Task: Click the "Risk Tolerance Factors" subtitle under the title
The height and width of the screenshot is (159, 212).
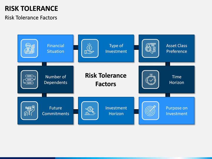Action: tap(31, 18)
